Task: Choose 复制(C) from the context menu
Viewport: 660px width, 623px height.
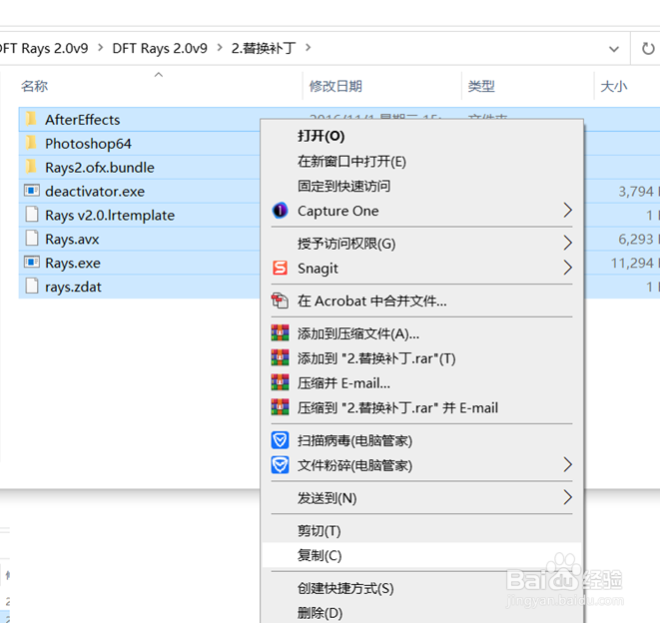Action: click(421, 555)
